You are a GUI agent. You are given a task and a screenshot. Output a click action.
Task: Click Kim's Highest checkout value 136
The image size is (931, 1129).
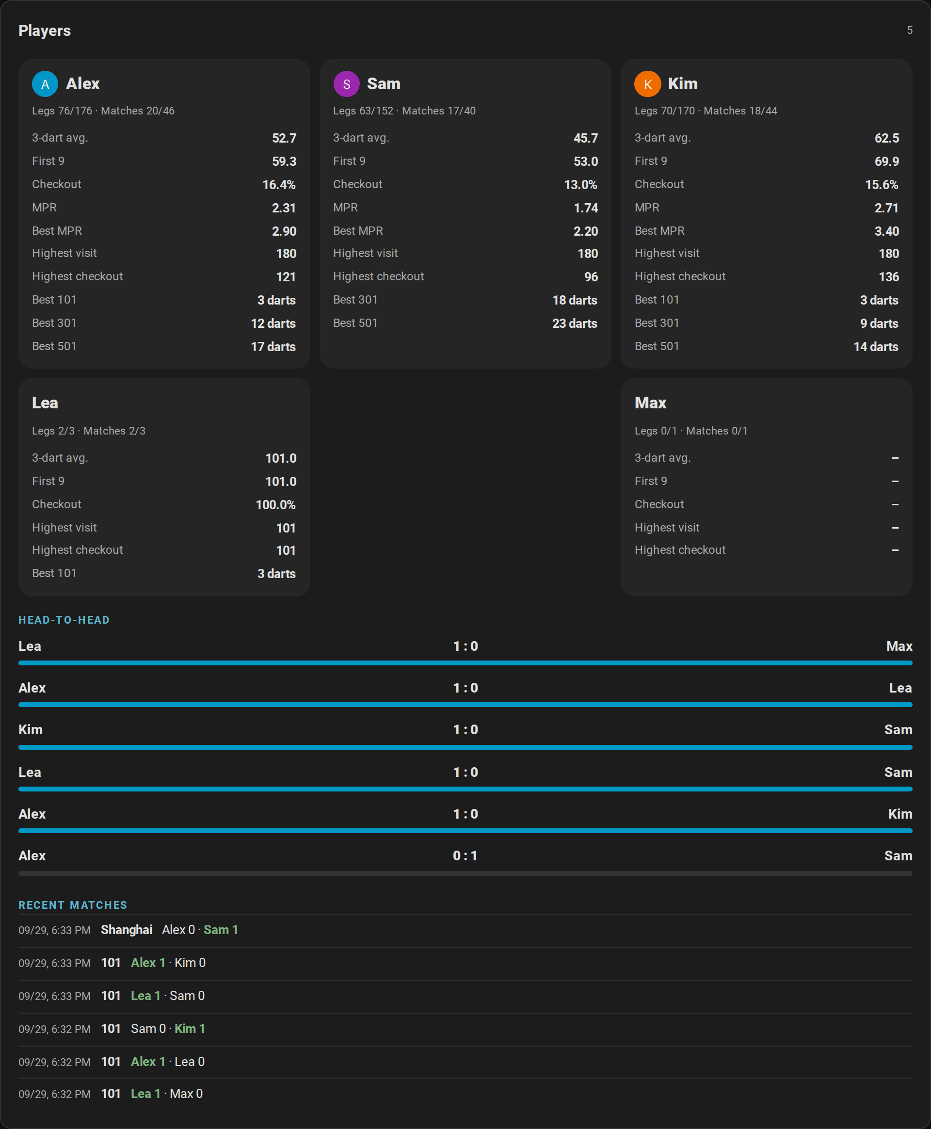(x=888, y=277)
